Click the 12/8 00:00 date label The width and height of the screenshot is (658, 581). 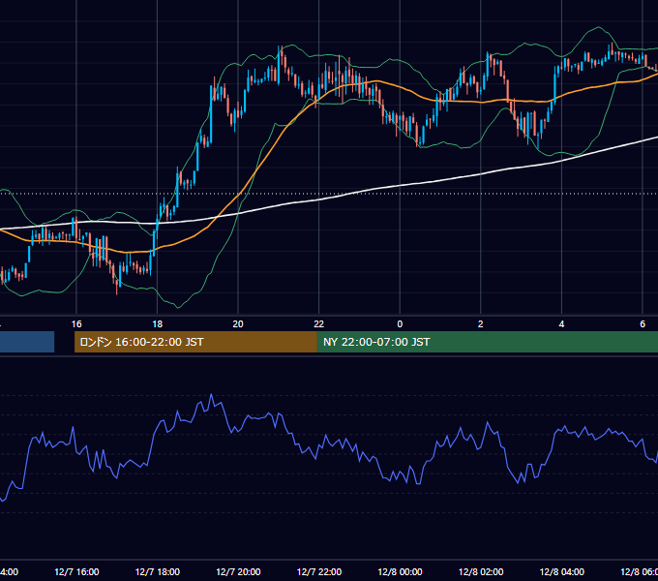point(400,571)
